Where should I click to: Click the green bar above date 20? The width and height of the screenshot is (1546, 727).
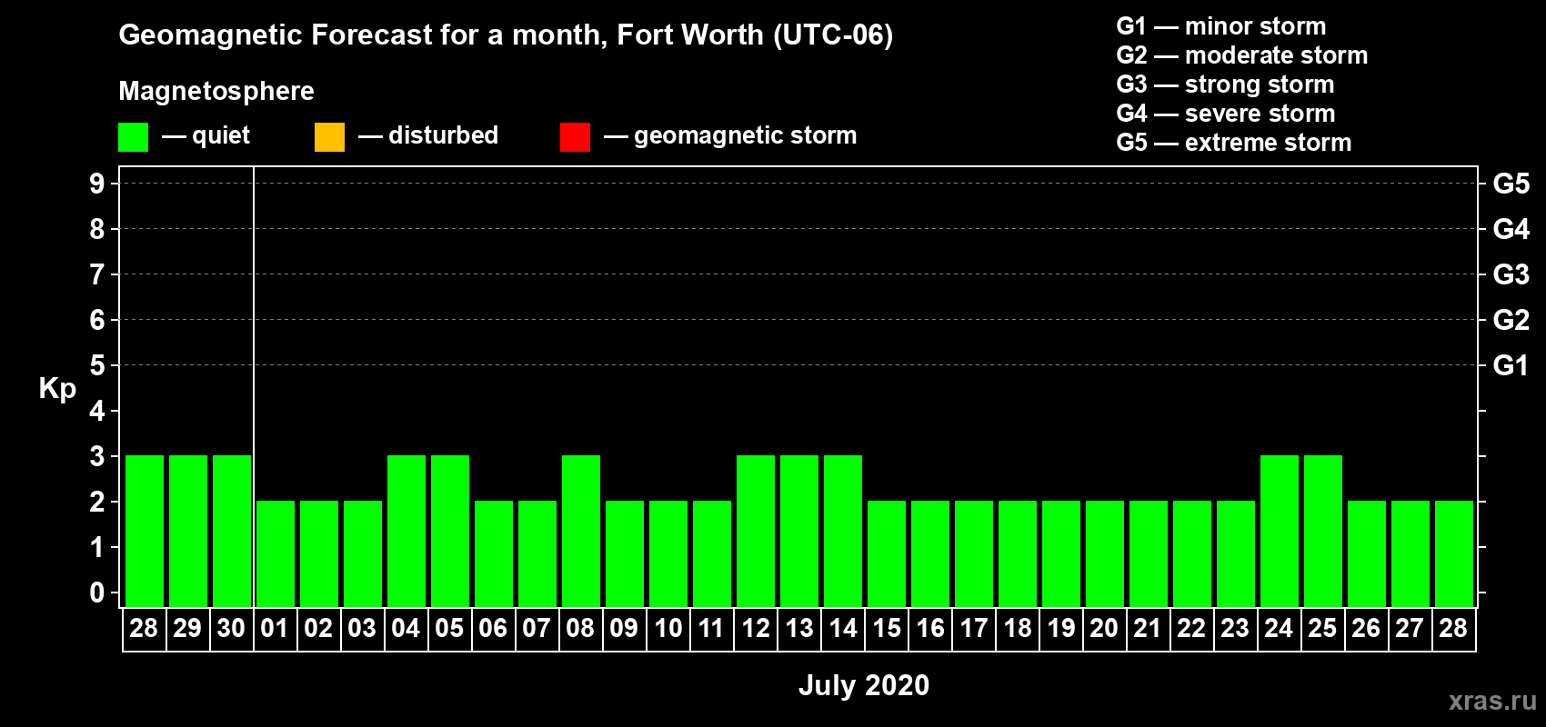pyautogui.click(x=1105, y=553)
